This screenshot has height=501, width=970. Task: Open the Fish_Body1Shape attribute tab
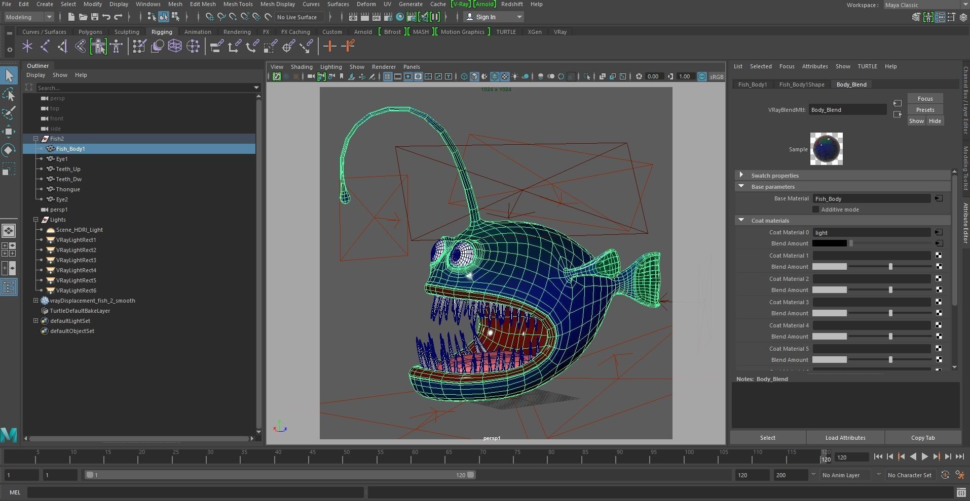[x=802, y=85]
